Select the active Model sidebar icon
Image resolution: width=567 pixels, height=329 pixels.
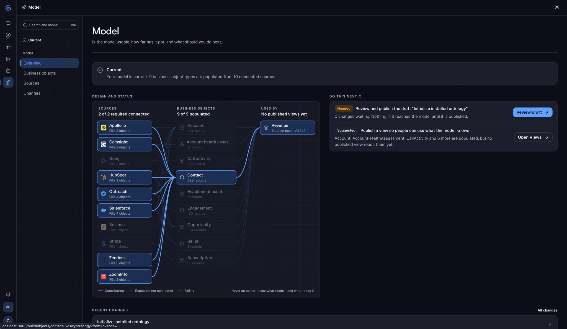(x=8, y=83)
